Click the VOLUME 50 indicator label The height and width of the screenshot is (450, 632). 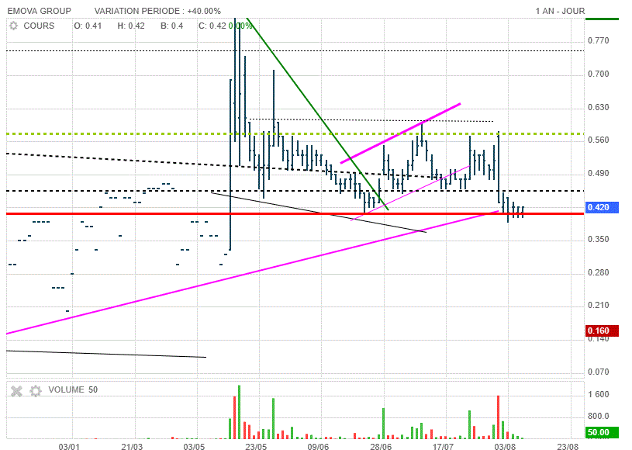click(x=73, y=389)
